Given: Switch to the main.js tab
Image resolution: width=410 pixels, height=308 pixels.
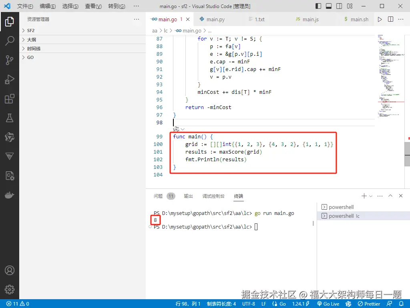Looking at the screenshot, I should (310, 19).
